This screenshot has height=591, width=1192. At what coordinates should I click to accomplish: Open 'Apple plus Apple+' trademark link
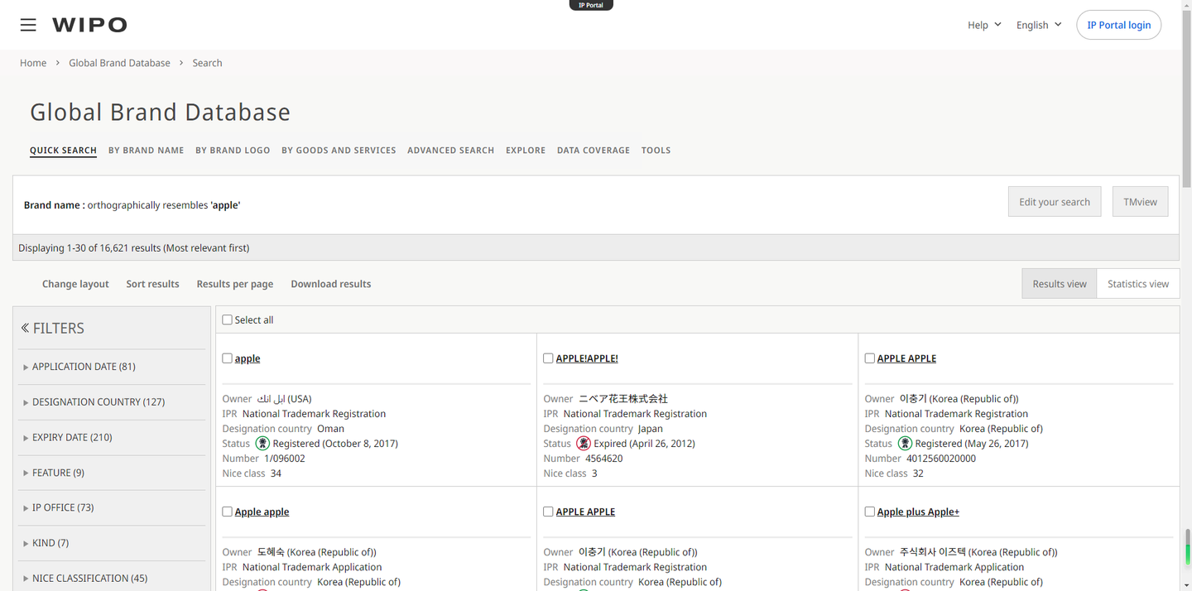[918, 512]
